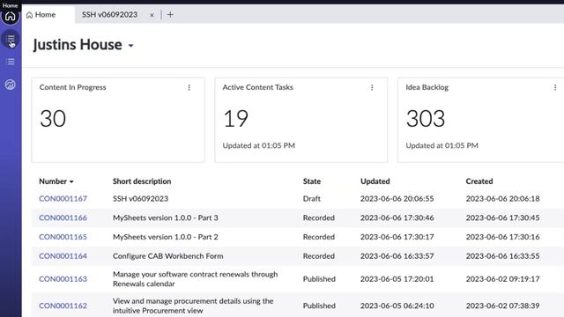Click the Content In Progress count 30

(x=53, y=119)
